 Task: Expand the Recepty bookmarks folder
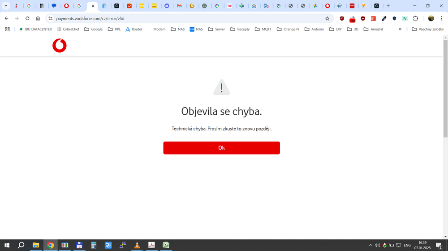pos(240,29)
